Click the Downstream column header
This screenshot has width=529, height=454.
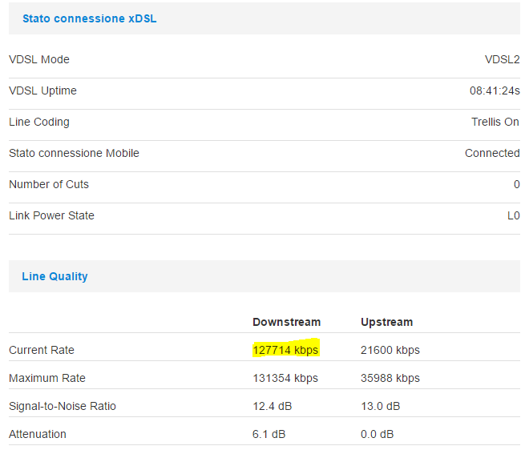click(286, 322)
